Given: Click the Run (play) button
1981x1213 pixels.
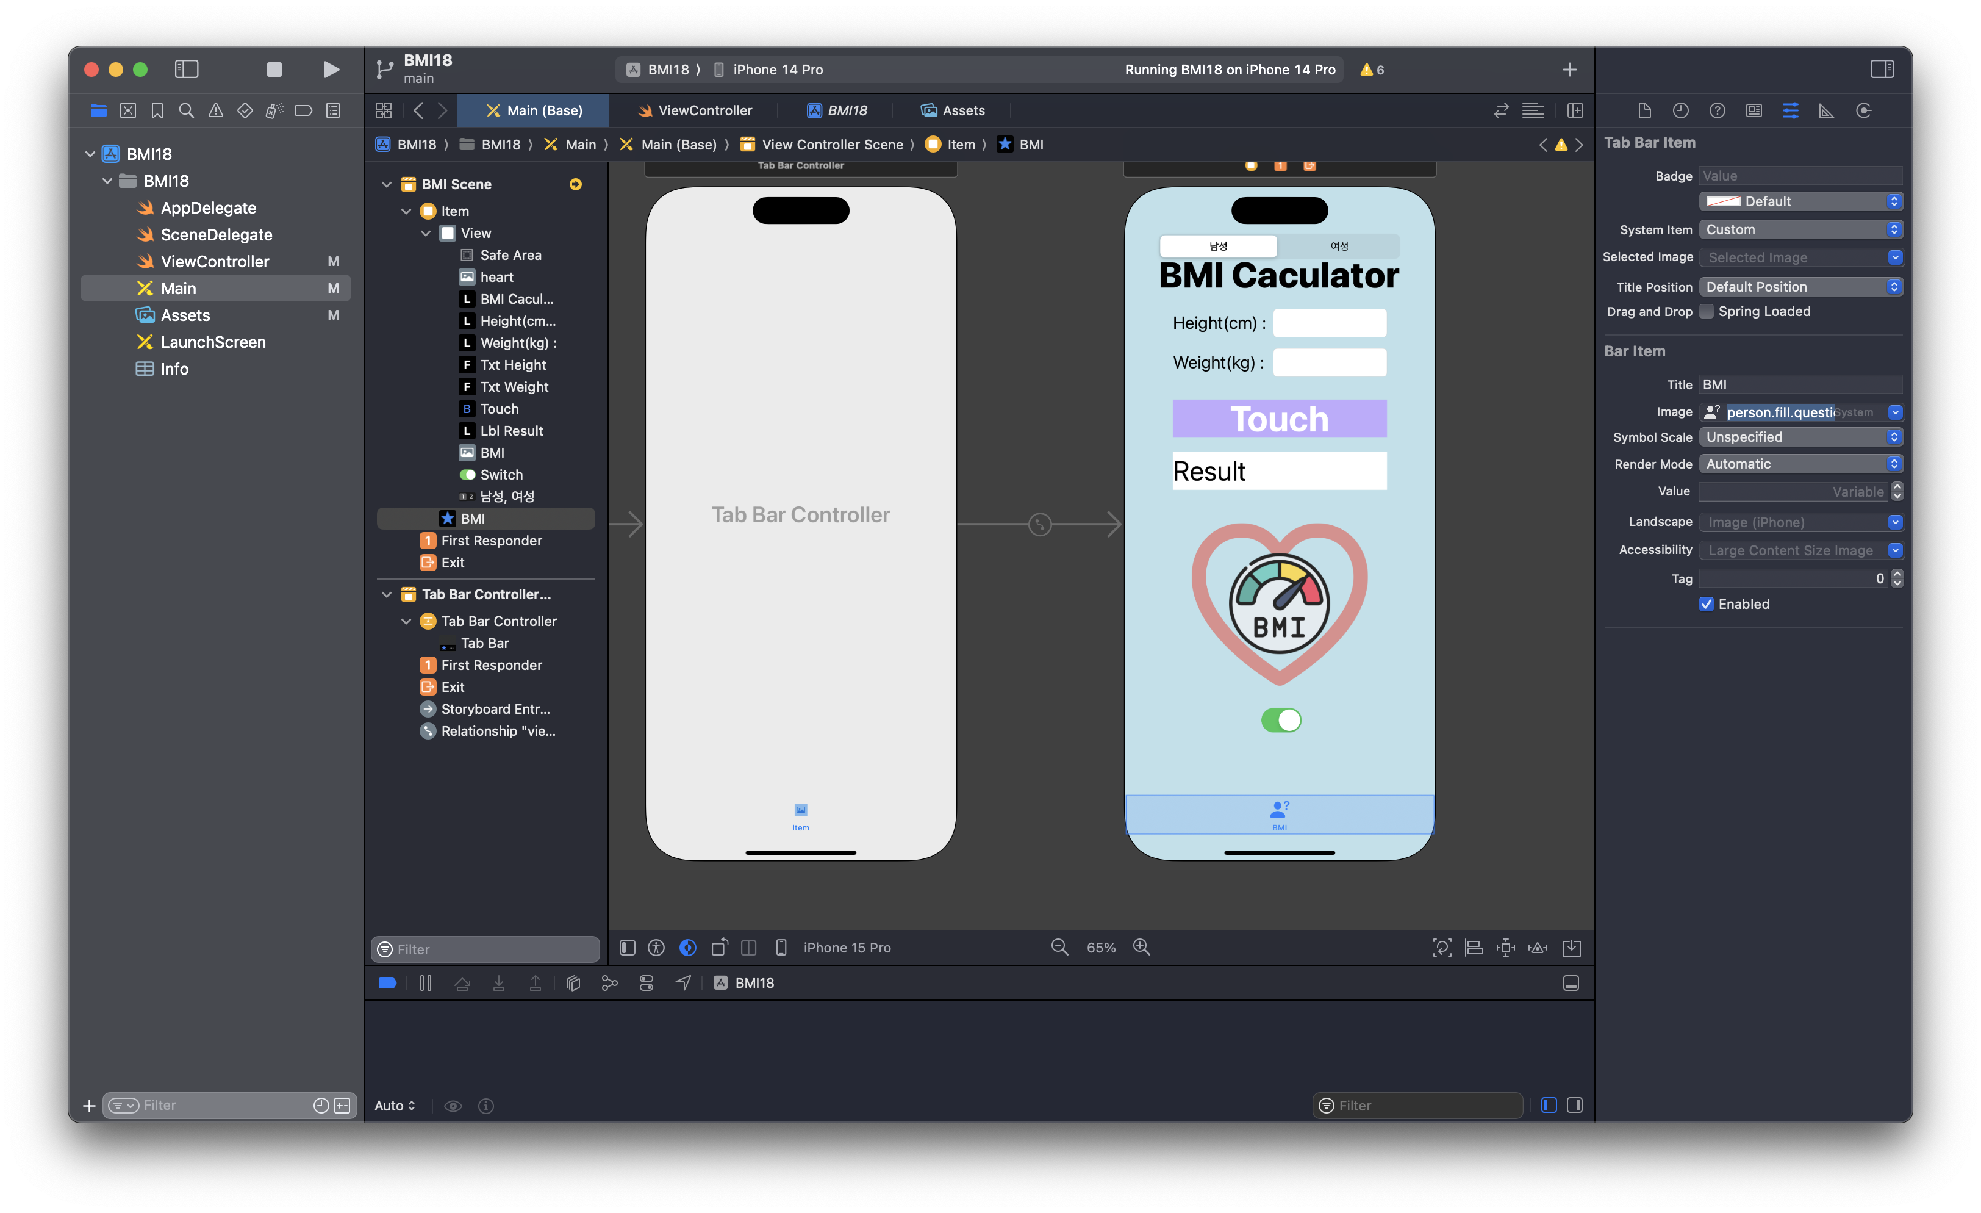Looking at the screenshot, I should point(331,69).
